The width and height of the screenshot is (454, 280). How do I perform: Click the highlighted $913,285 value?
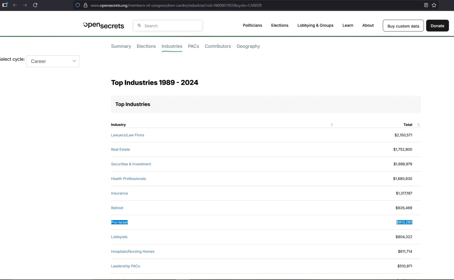[404, 222]
